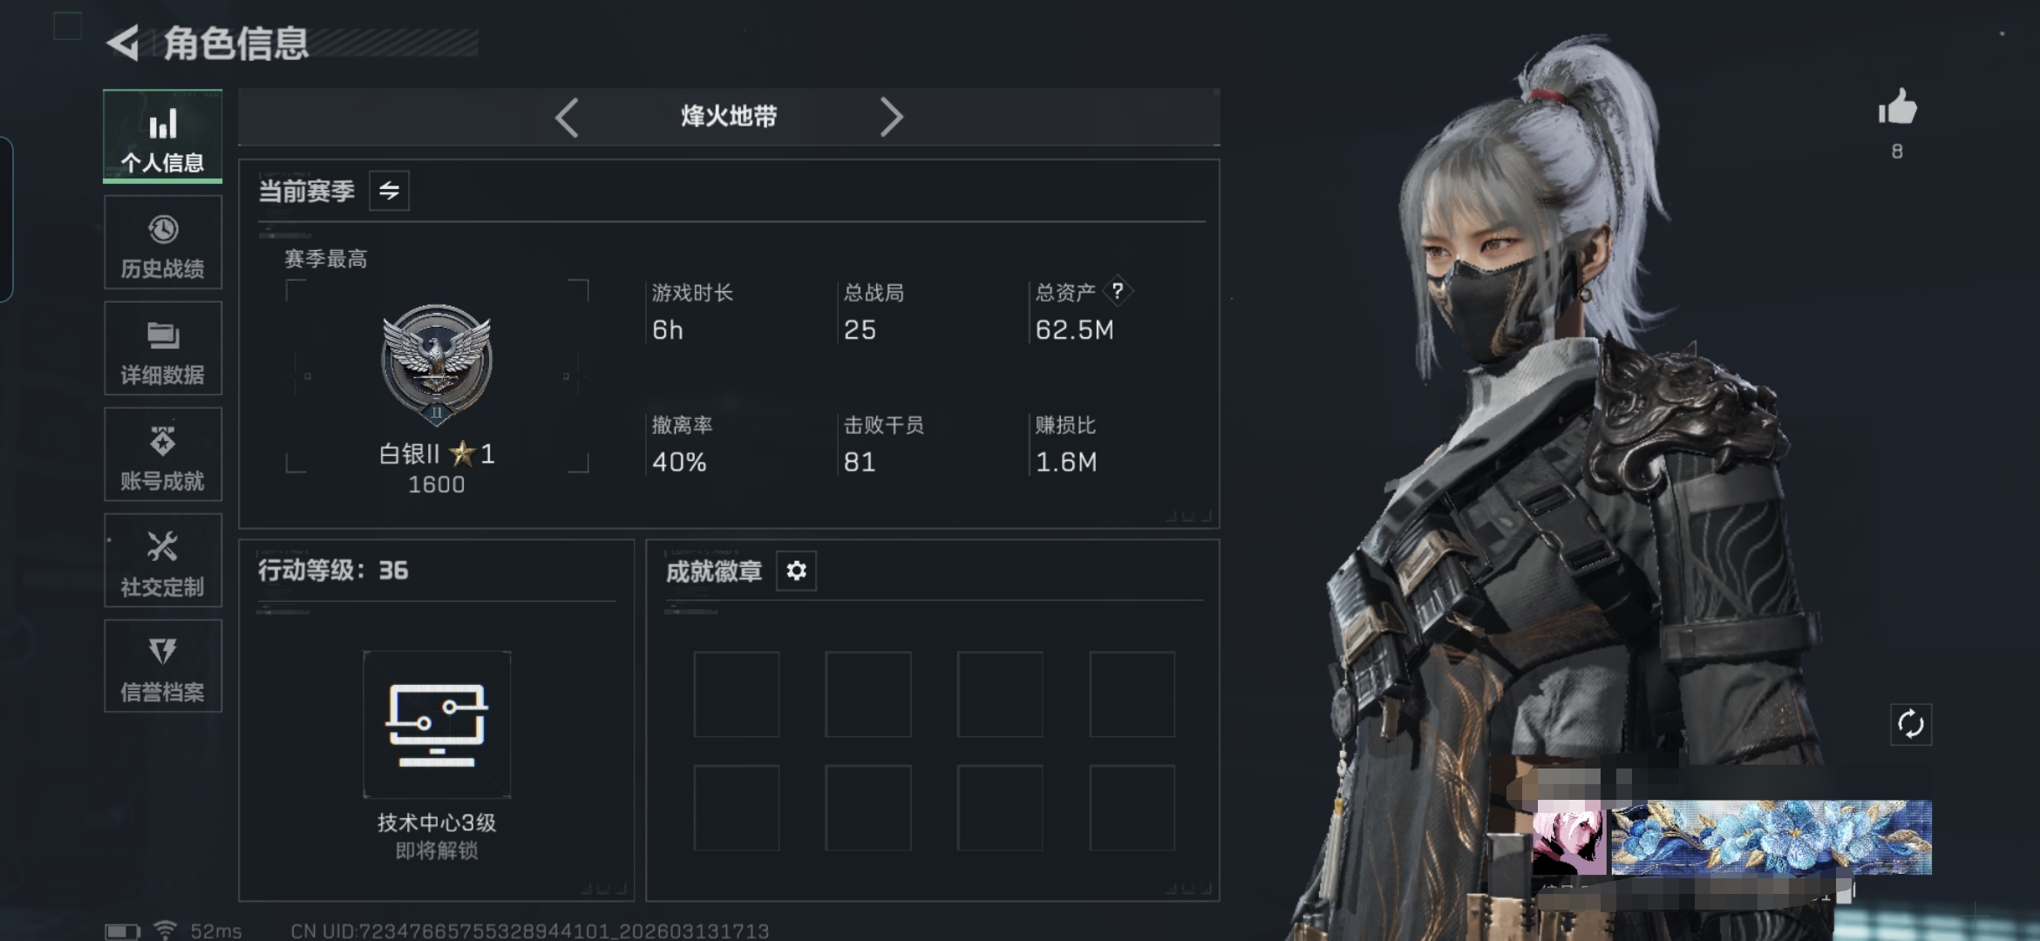Viewport: 2040px width, 941px height.
Task: Click the blue floral name card banner
Action: click(x=1771, y=837)
